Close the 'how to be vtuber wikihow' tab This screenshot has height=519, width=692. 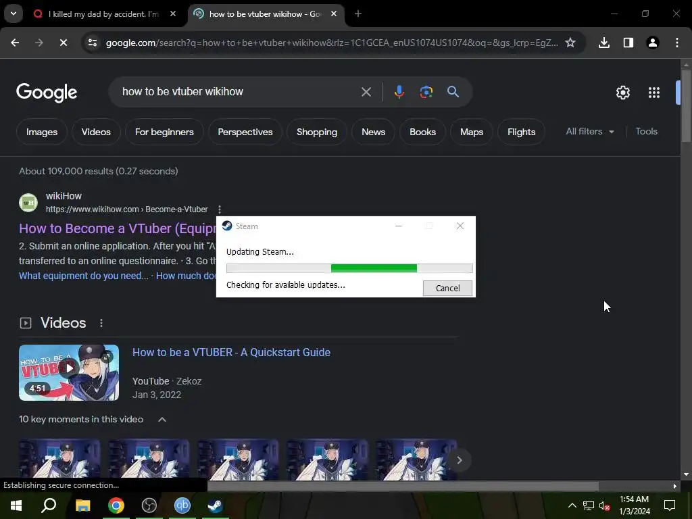point(334,14)
